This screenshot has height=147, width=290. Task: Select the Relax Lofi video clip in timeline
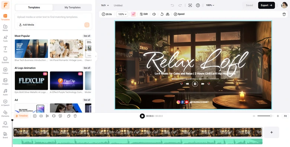click(138, 132)
